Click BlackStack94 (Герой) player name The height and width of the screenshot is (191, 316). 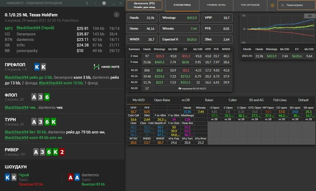tap(35, 28)
